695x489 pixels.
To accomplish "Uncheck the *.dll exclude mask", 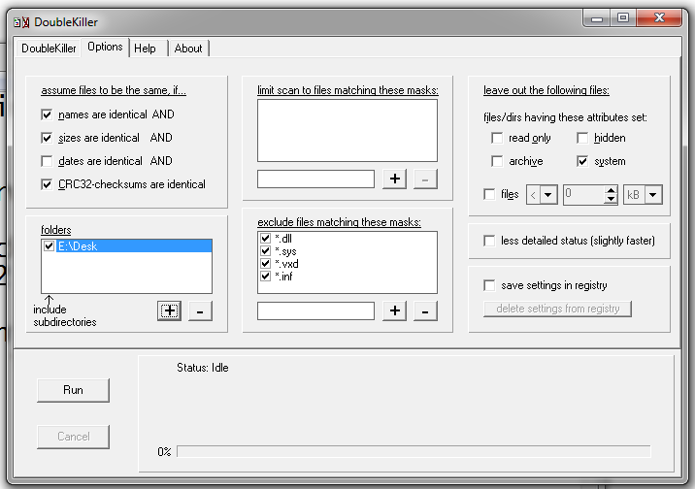I will (266, 239).
